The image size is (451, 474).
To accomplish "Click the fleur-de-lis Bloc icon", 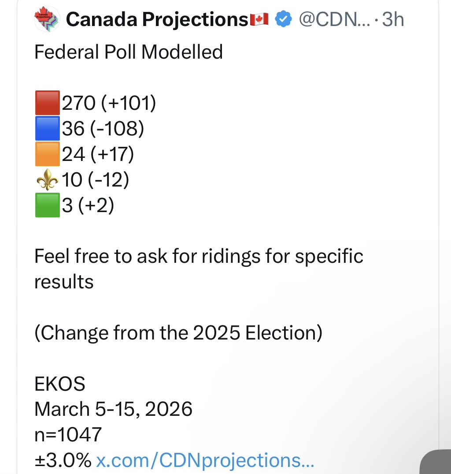I will click(47, 180).
